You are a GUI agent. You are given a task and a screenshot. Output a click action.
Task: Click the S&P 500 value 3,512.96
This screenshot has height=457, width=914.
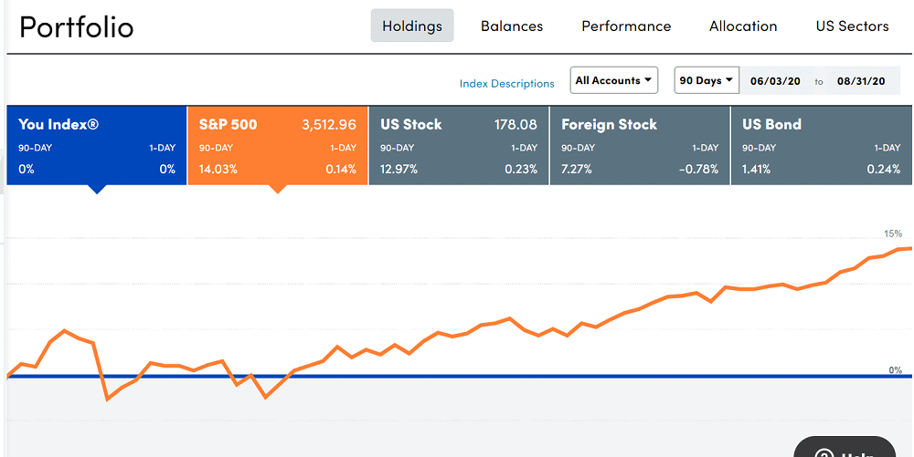(x=329, y=124)
